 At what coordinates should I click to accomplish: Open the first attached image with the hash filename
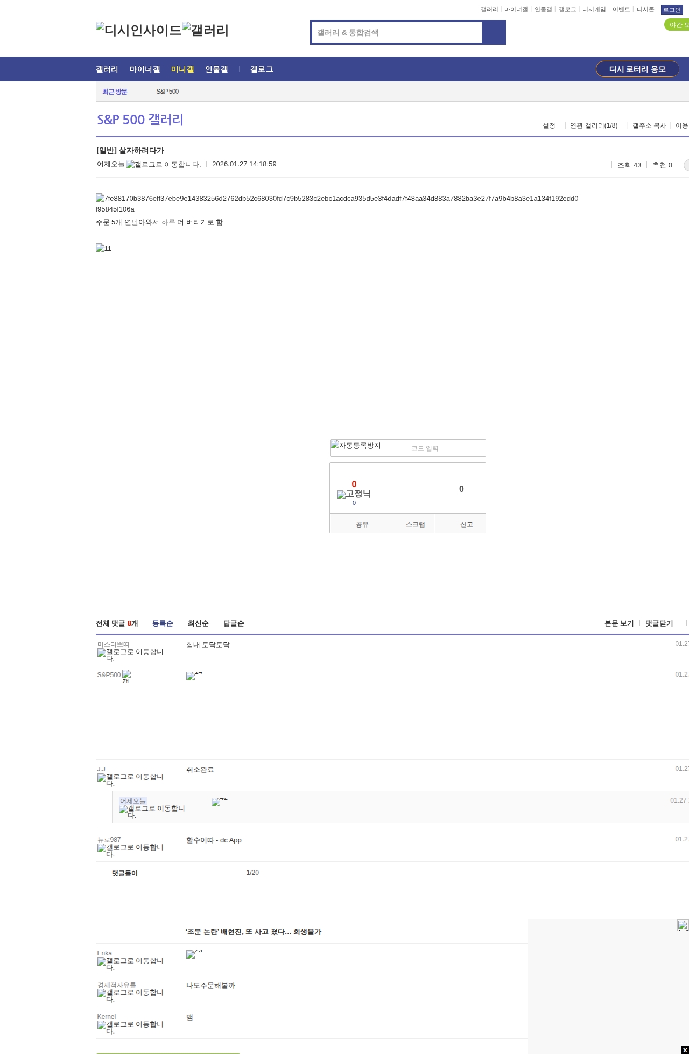coord(337,203)
